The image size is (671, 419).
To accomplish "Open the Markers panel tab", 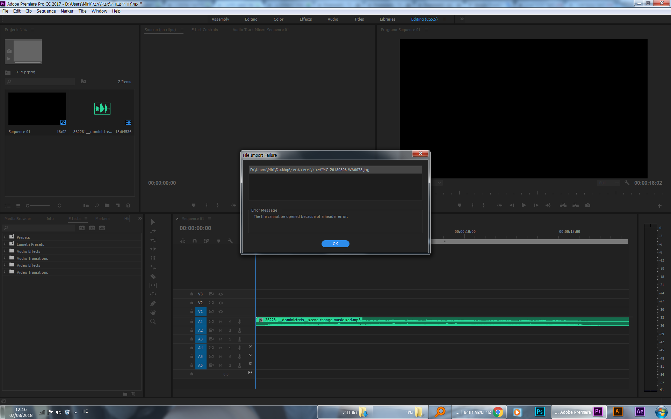I will click(x=102, y=219).
